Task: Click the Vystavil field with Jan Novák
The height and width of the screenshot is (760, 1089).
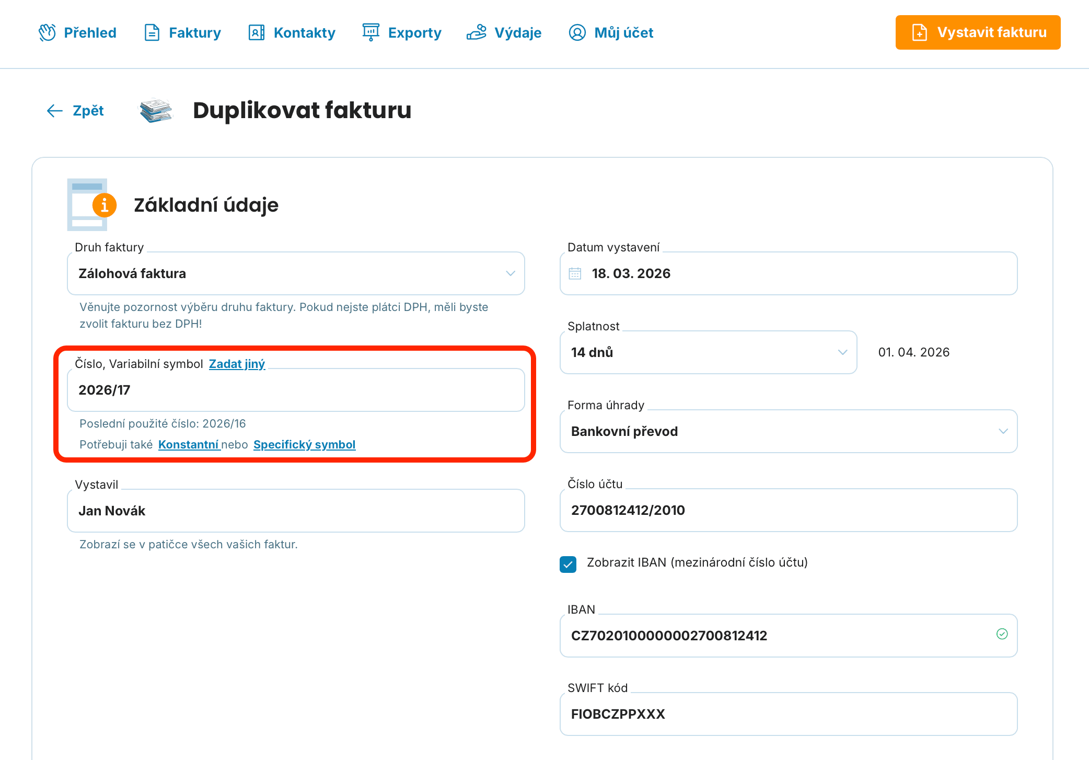Action: (296, 511)
